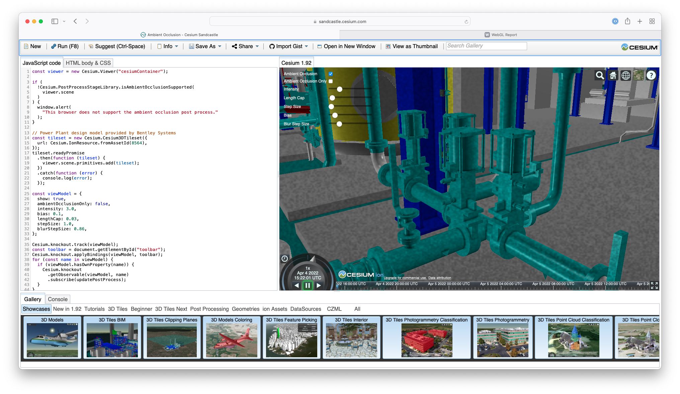Screen dimensions: 680x394
Task: Open the base layer imagery picker
Action: (x=639, y=76)
